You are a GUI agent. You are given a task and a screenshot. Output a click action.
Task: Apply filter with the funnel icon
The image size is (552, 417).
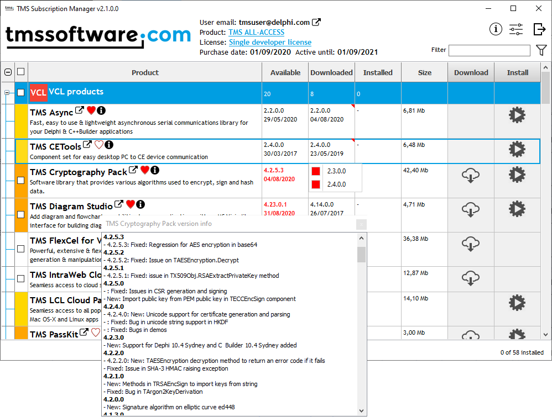point(541,50)
